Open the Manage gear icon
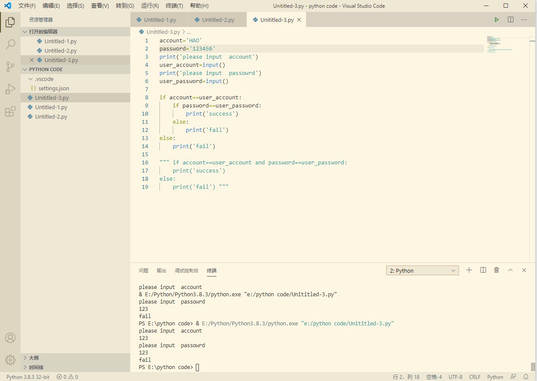The height and width of the screenshot is (381, 537). [10, 360]
